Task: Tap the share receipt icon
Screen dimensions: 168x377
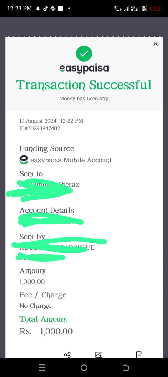Action: [67, 355]
